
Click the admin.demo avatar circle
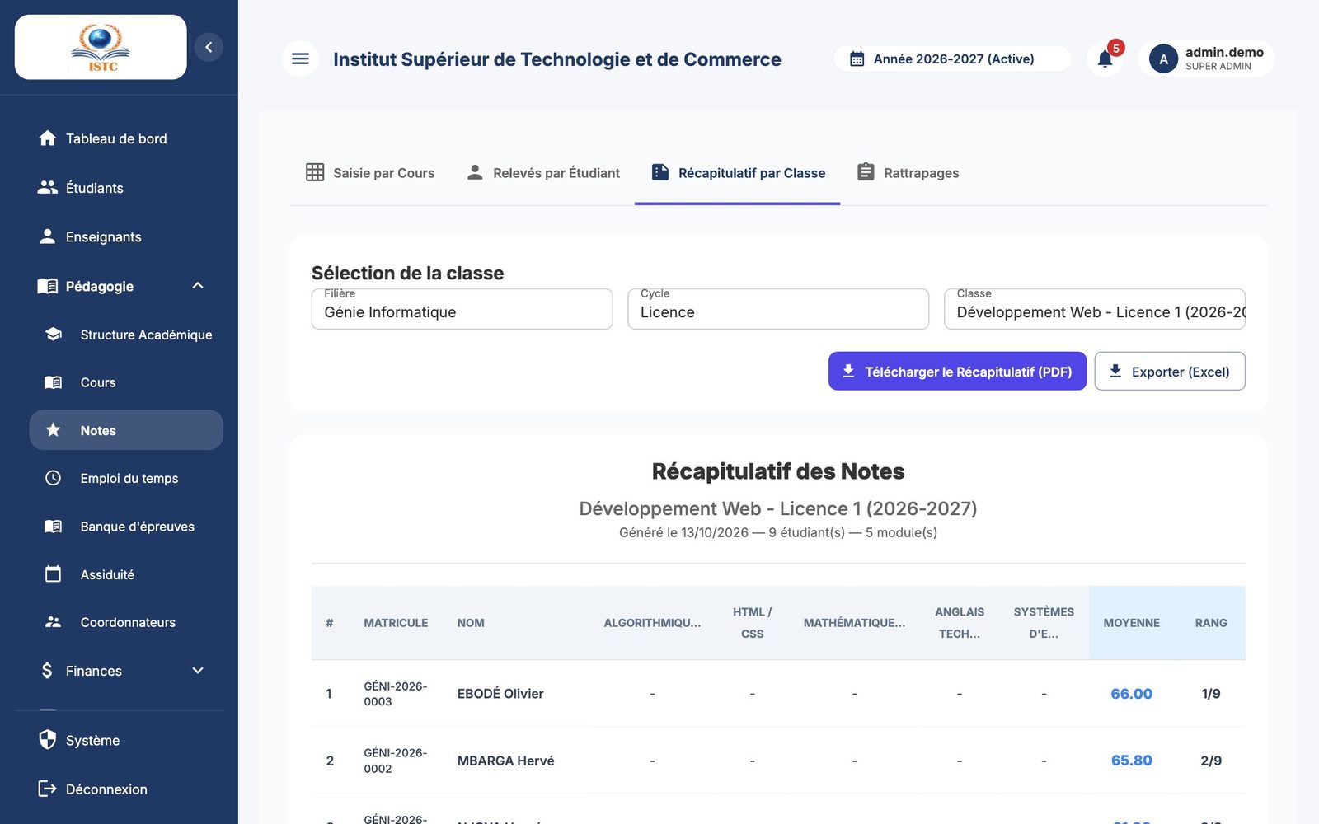click(1163, 59)
